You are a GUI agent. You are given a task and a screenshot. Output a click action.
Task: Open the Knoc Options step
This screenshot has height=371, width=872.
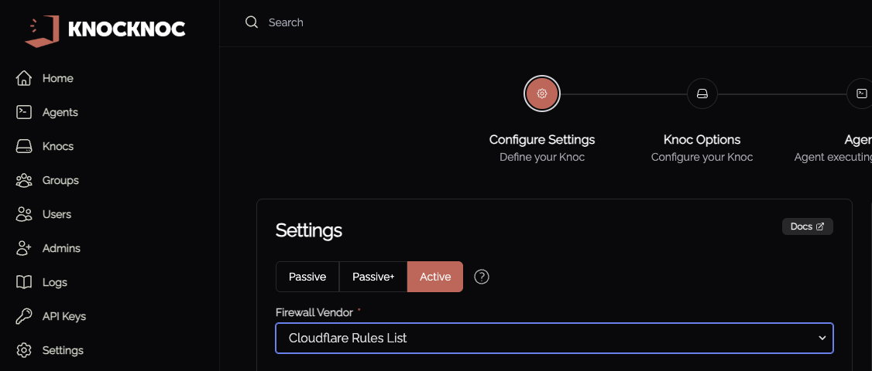[x=702, y=94]
